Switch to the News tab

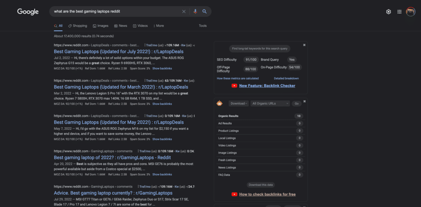pyautogui.click(x=120, y=26)
